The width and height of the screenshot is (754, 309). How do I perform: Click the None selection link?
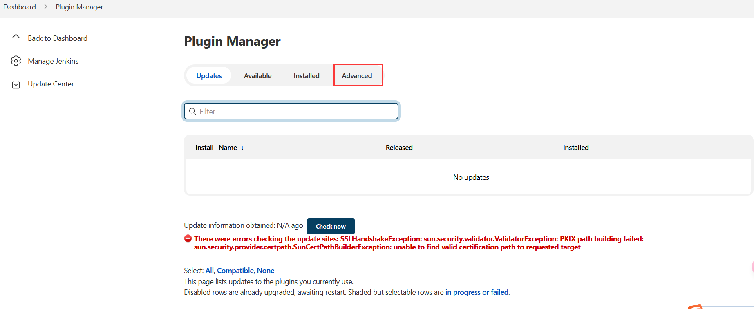[x=266, y=271]
